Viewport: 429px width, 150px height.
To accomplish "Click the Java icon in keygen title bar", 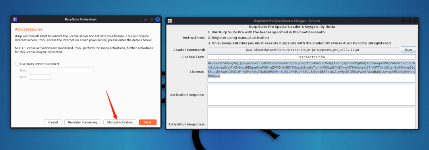I will pos(170,21).
